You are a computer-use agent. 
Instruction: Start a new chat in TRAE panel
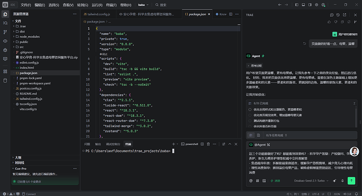(x=332, y=15)
